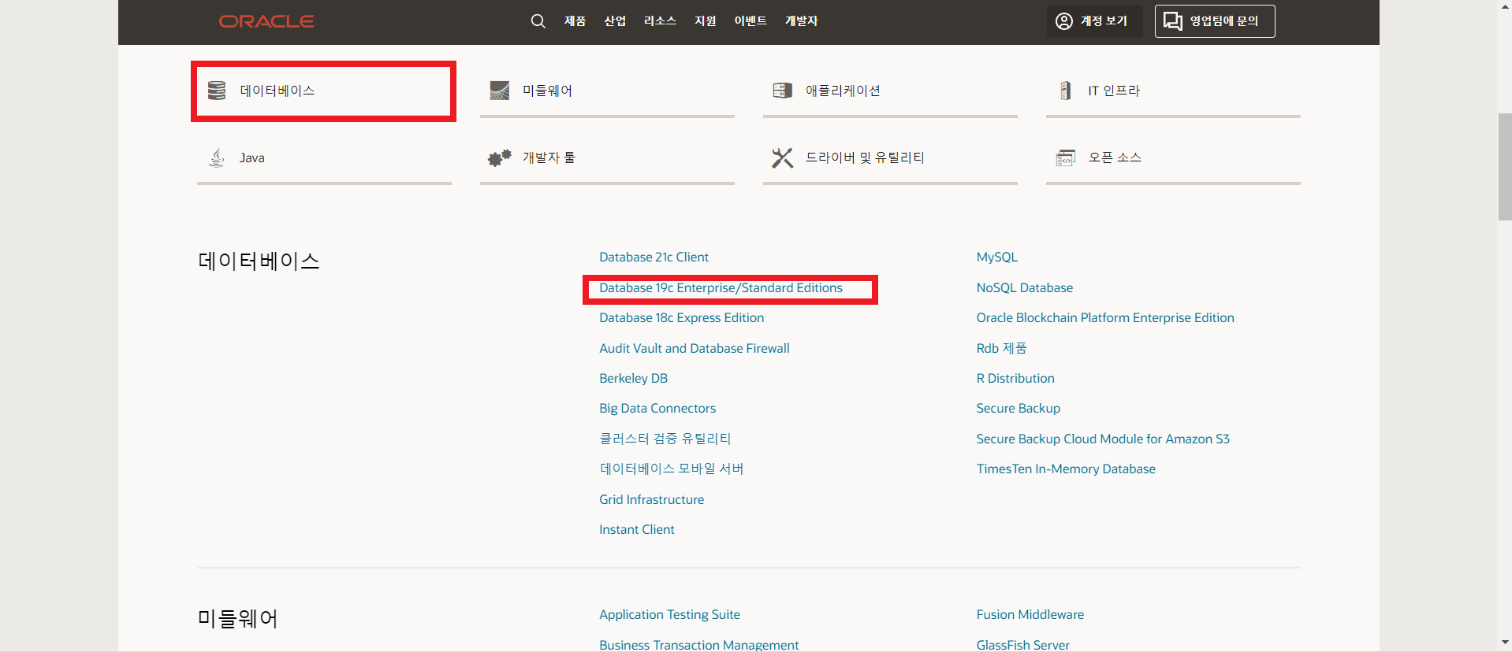Select the Java category tab
The height and width of the screenshot is (652, 1512).
pyautogui.click(x=324, y=158)
